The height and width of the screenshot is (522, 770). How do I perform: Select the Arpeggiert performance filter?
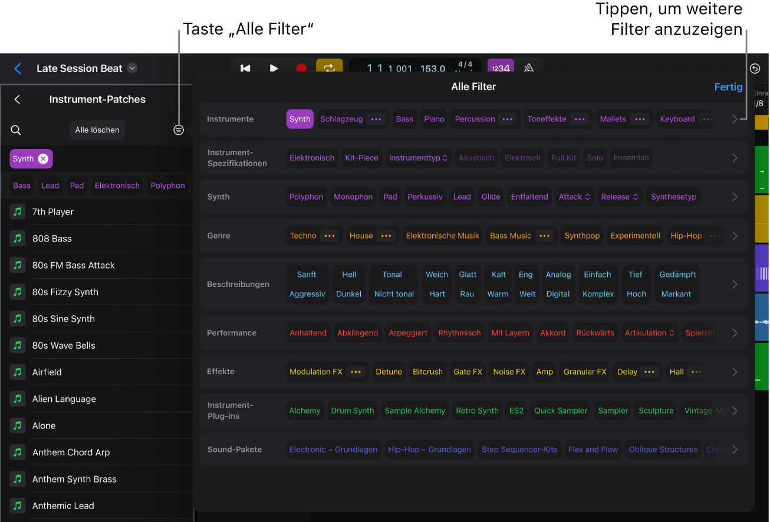click(x=408, y=333)
